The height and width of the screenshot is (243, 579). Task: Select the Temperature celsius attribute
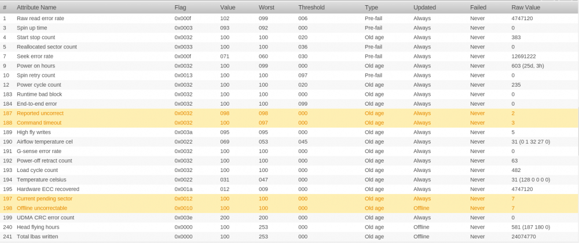[289, 180]
